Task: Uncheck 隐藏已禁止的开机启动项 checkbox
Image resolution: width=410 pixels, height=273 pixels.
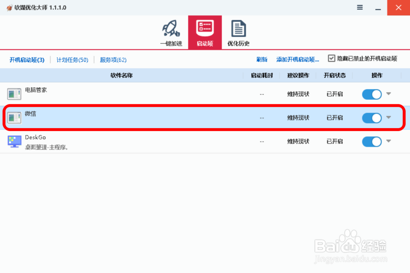Action: click(x=331, y=58)
